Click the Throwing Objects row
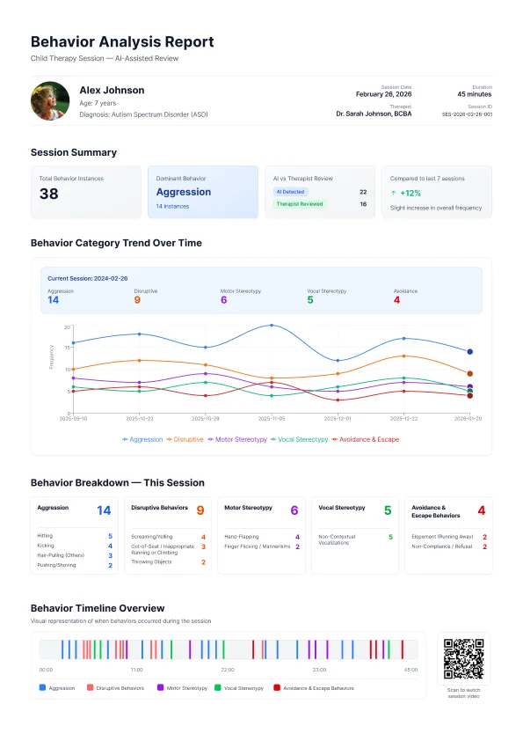The width and height of the screenshot is (523, 741). tap(169, 561)
